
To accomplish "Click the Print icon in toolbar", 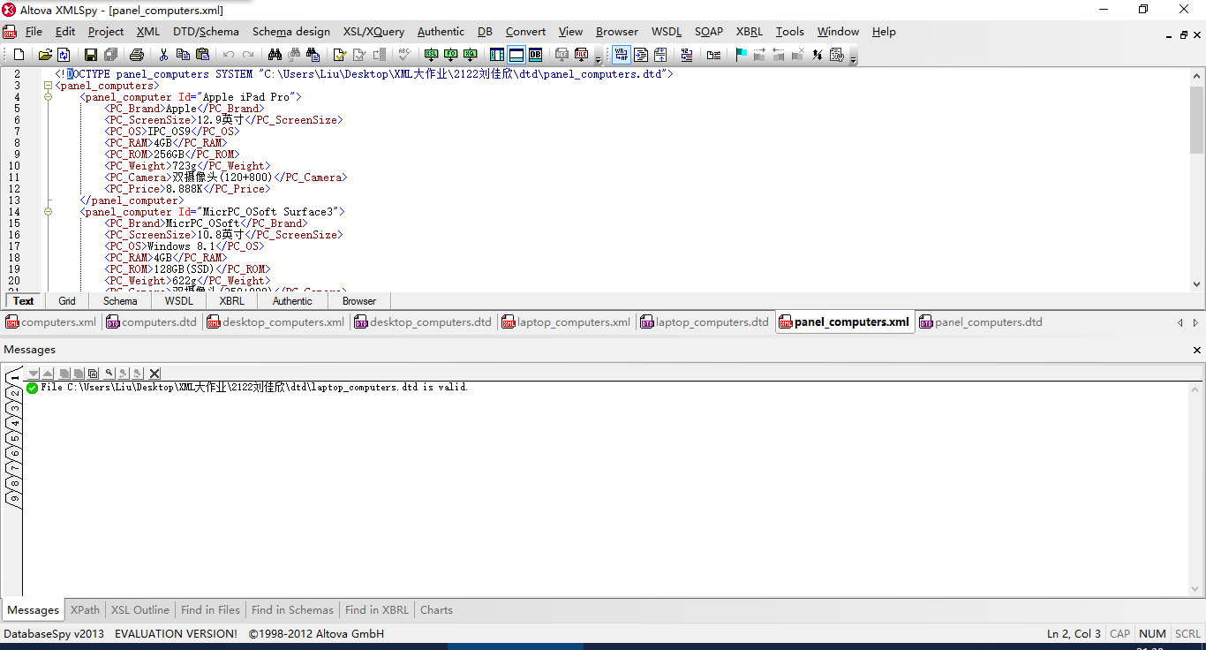I will (137, 55).
